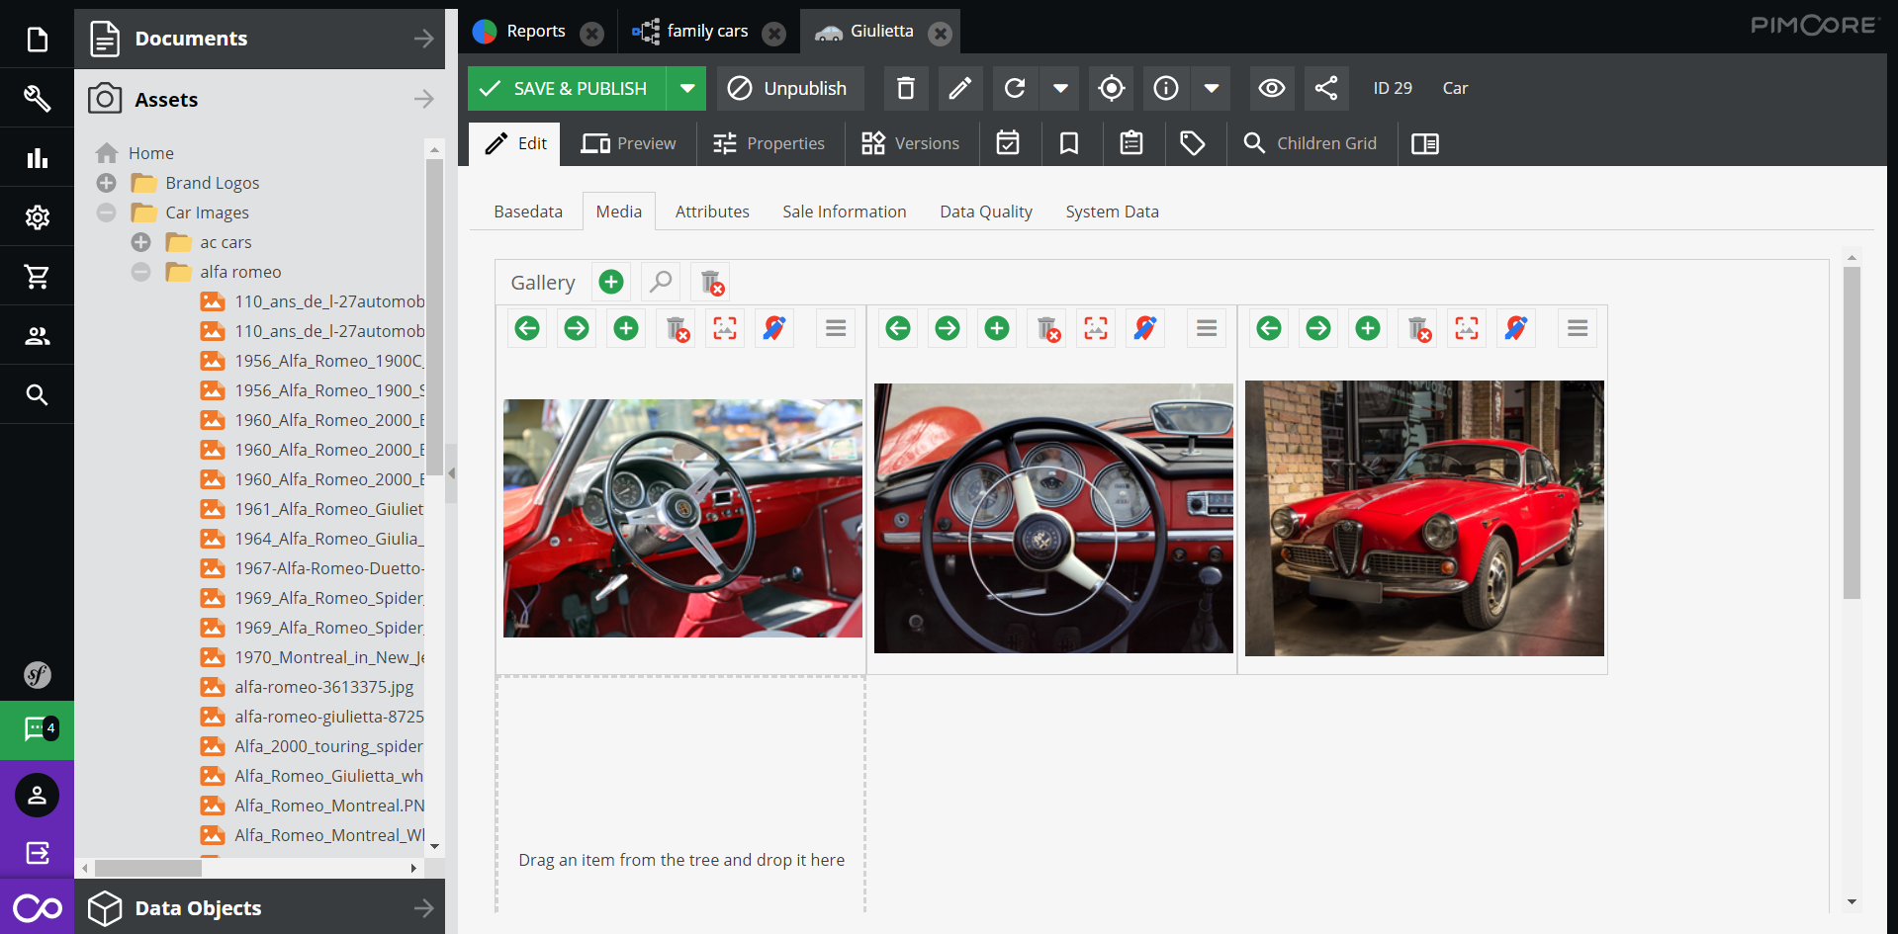Image resolution: width=1898 pixels, height=934 pixels.
Task: Click the Gallery search magnifier icon
Action: 661,283
